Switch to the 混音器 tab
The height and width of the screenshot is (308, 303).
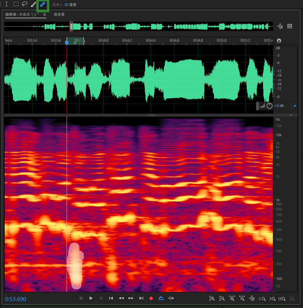[x=59, y=15]
